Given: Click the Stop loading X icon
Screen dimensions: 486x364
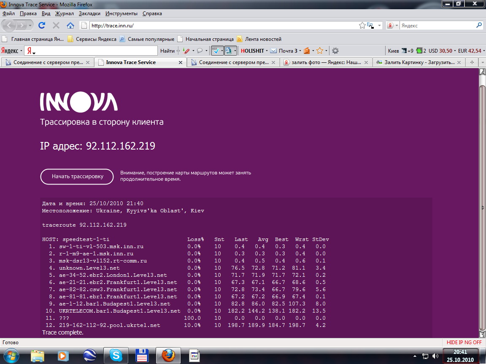Looking at the screenshot, I should [x=56, y=25].
